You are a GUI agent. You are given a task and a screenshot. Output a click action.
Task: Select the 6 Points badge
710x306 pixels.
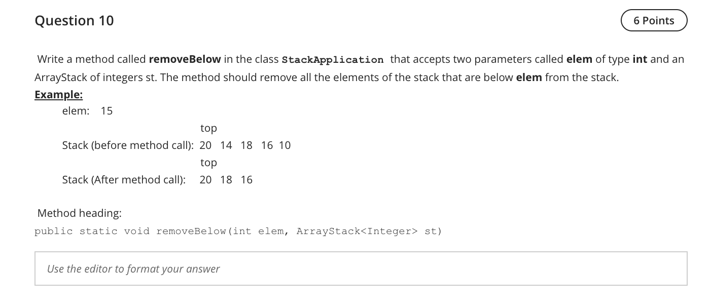pyautogui.click(x=654, y=20)
